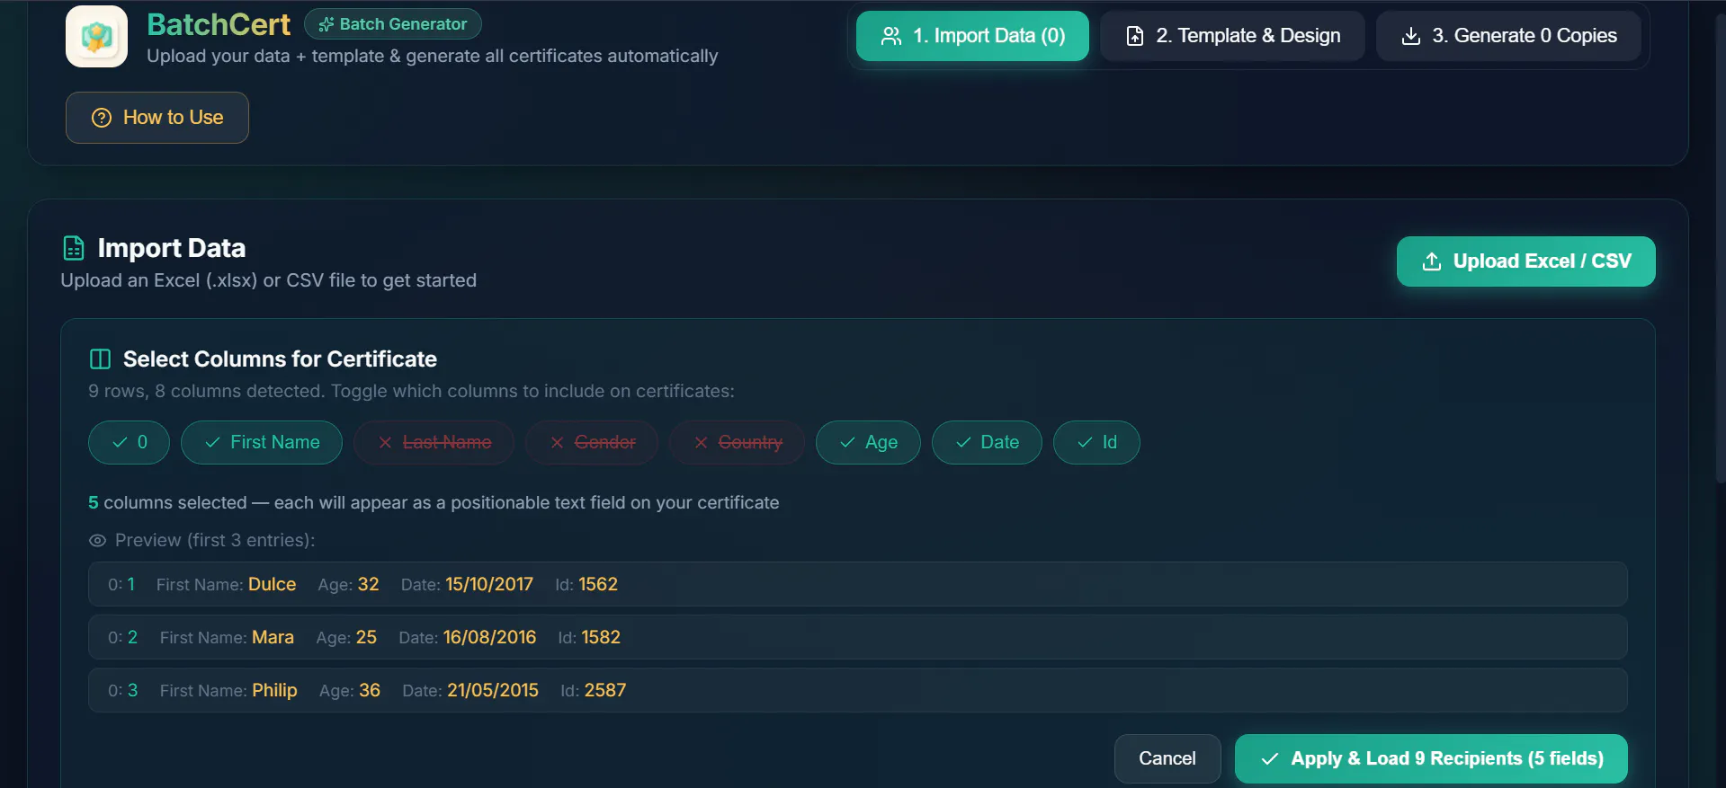Click the preview name "Philip"
Image resolution: width=1726 pixels, height=788 pixels.
[x=274, y=690]
